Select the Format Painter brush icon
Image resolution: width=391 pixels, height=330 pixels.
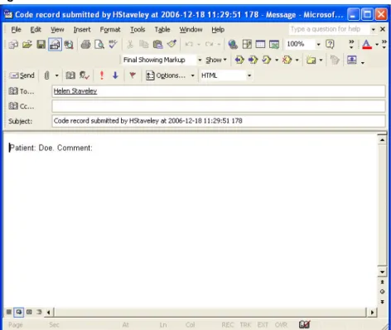click(x=171, y=44)
